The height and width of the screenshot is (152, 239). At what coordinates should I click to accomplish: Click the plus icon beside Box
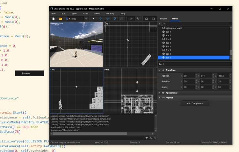coord(86,19)
